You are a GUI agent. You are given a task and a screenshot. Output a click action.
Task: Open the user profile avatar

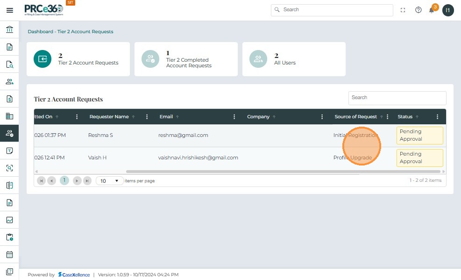click(448, 10)
